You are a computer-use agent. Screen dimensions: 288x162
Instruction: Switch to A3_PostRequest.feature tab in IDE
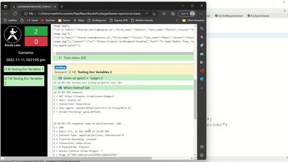point(229,16)
